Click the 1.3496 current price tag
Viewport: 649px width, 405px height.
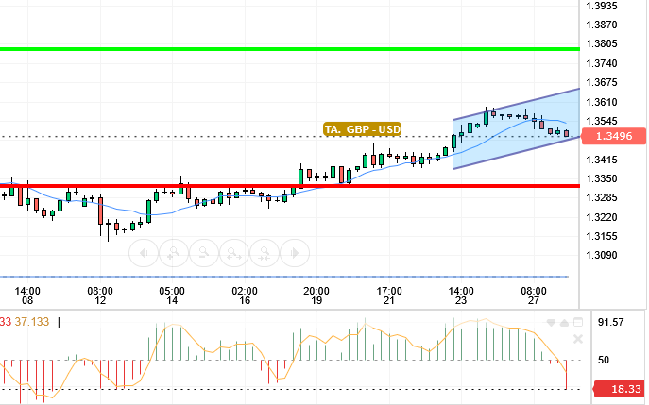point(614,136)
